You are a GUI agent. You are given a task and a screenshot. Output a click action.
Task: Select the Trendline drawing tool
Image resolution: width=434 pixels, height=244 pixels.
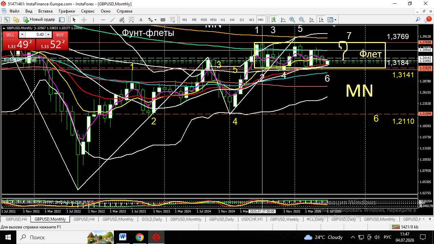(113, 20)
